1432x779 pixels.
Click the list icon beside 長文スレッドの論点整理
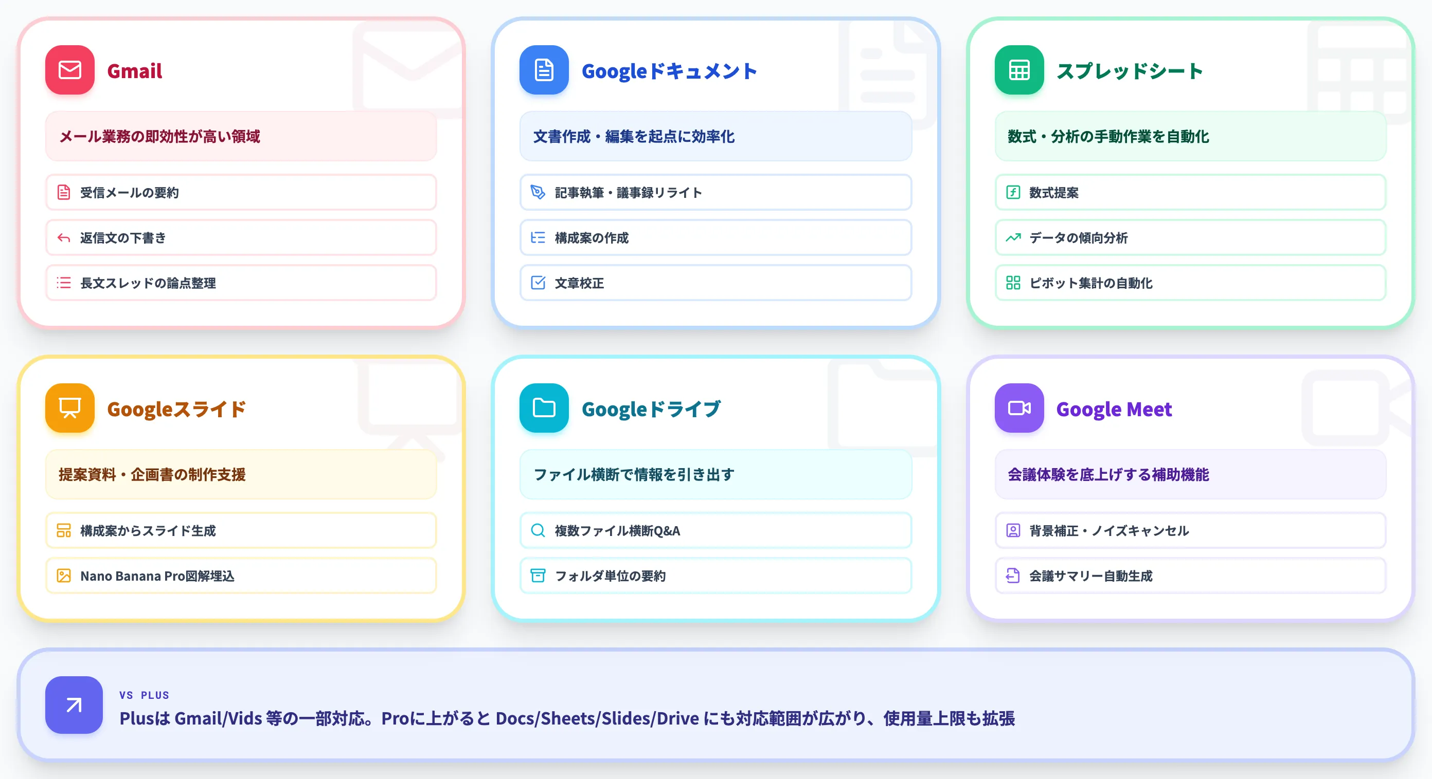point(64,283)
